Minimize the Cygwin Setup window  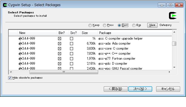(162, 5)
